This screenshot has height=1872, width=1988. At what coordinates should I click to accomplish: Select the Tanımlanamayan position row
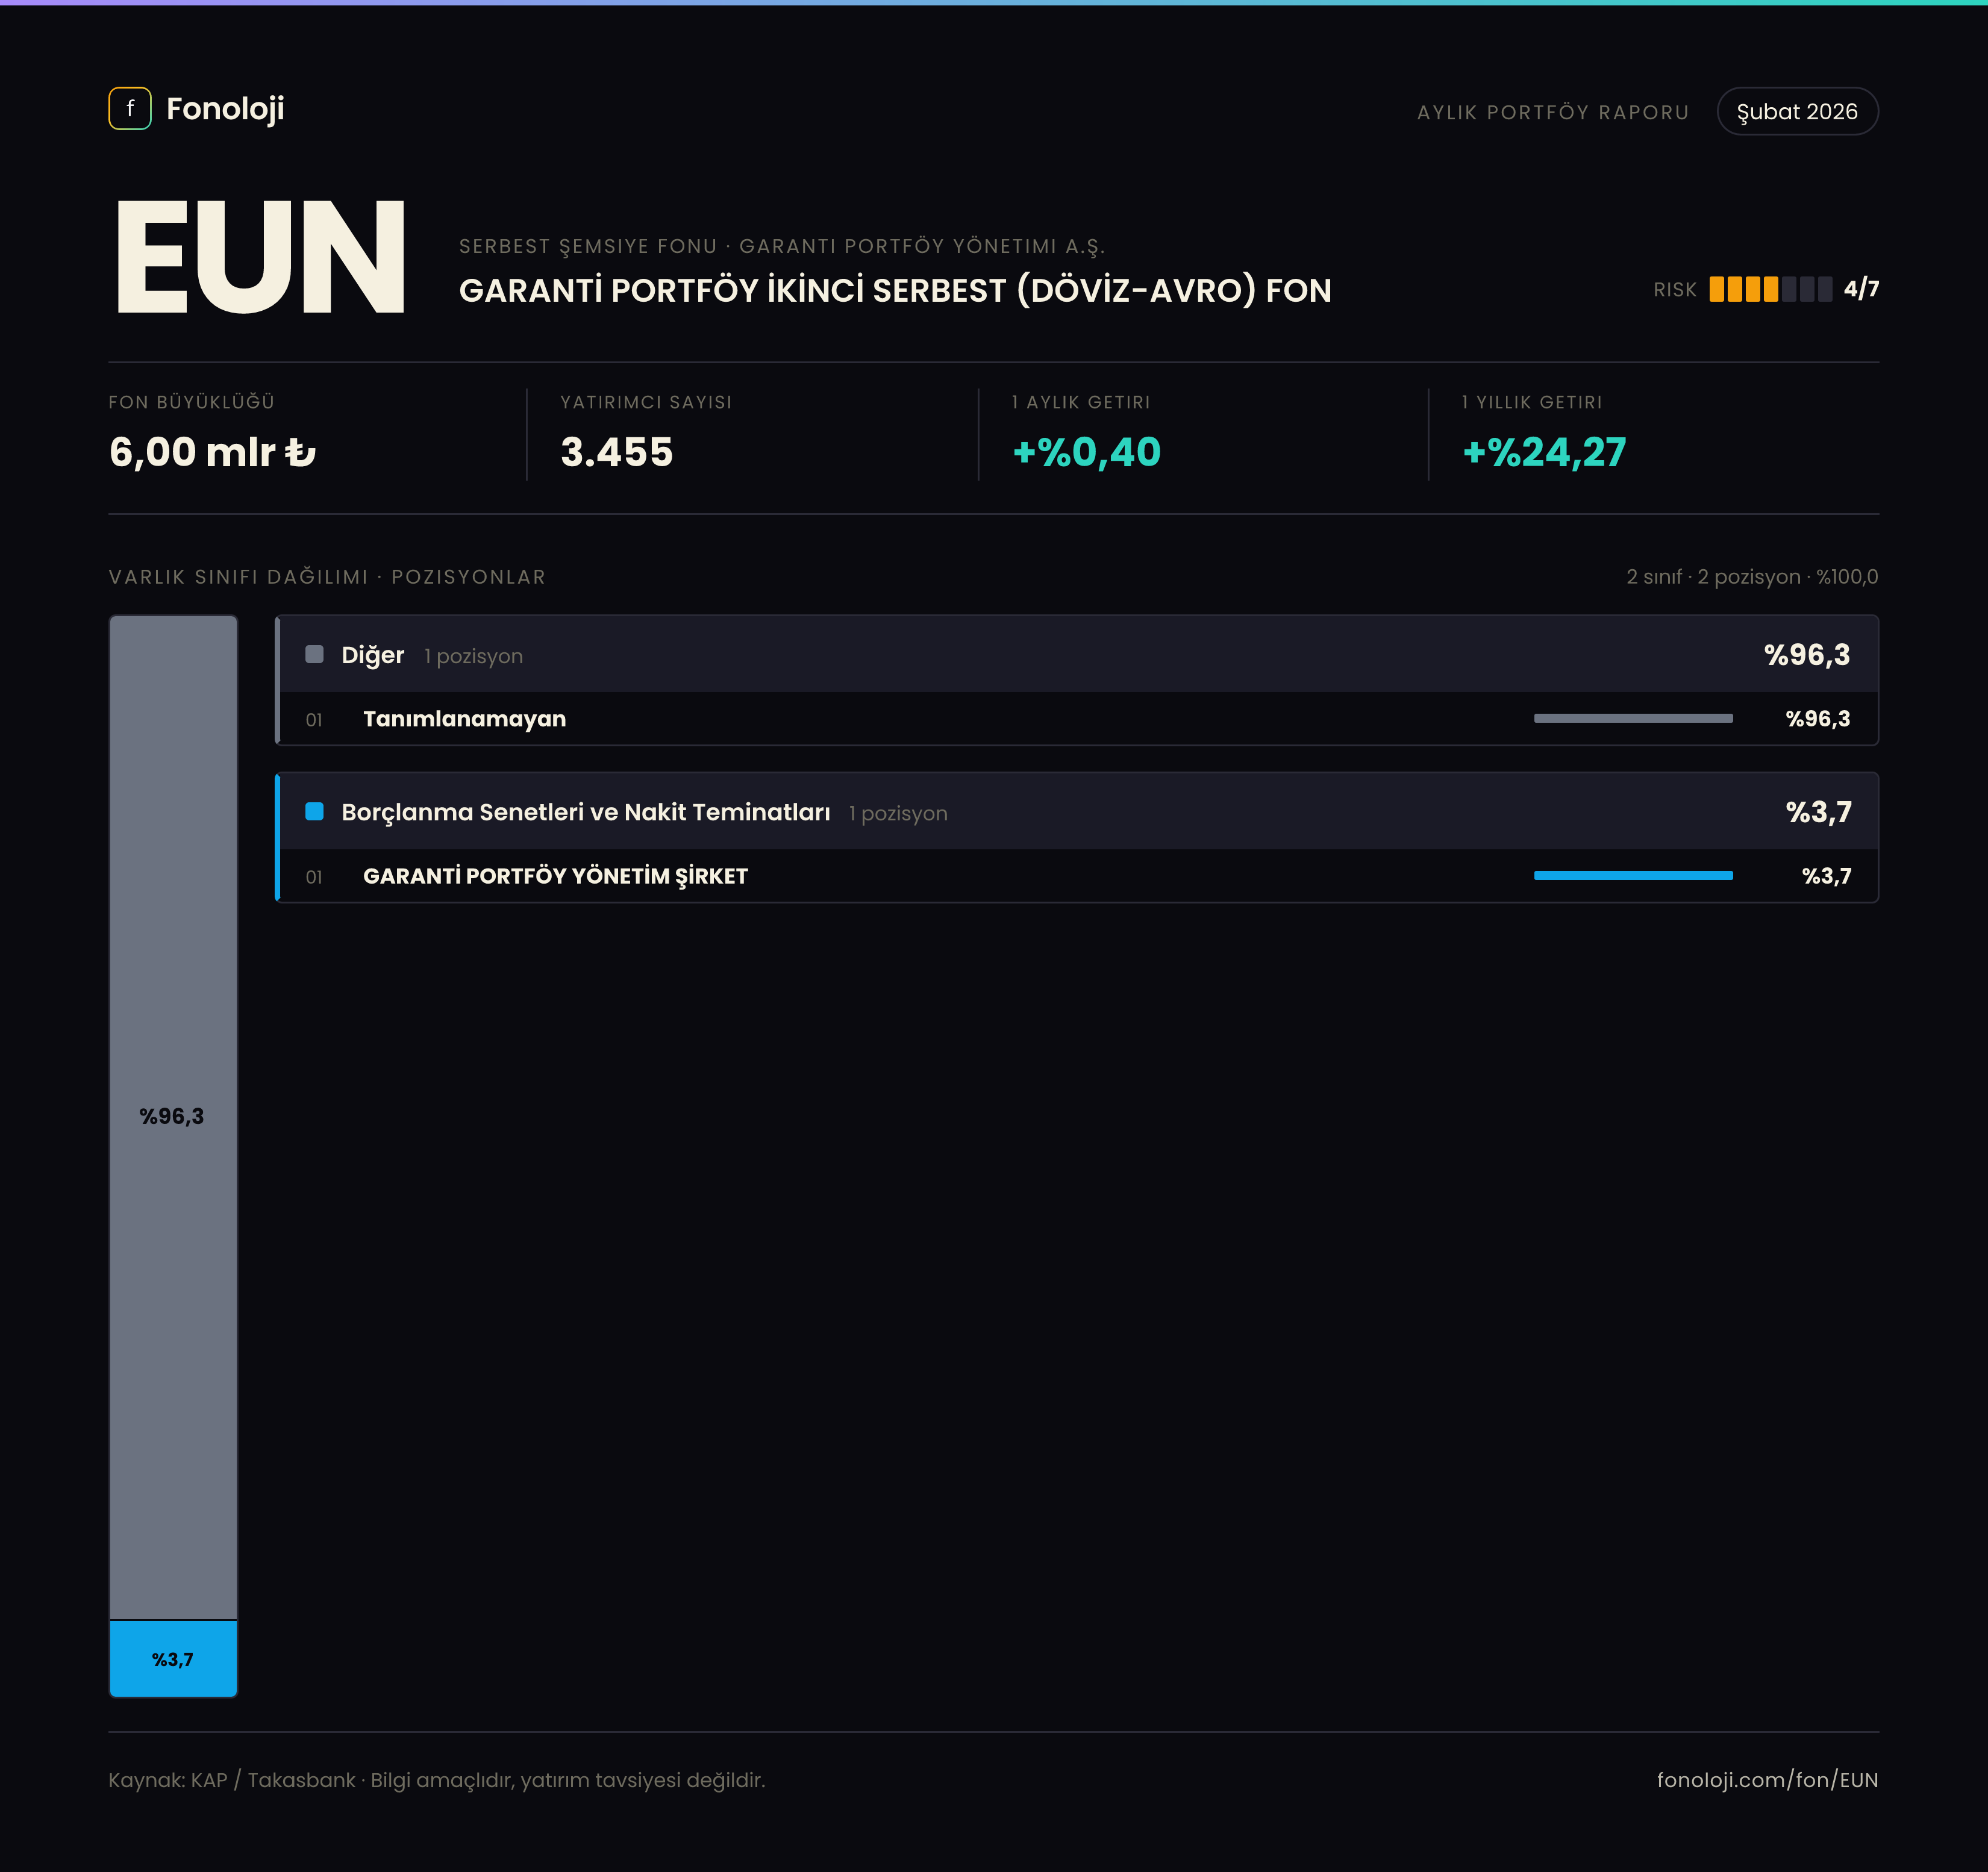coord(1078,719)
